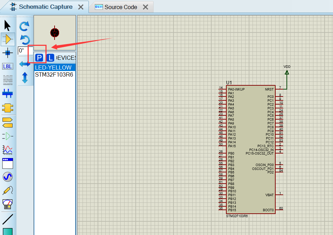Select the Generator mode tool
Image resolution: width=333 pixels, height=235 pixels.
tap(8, 177)
